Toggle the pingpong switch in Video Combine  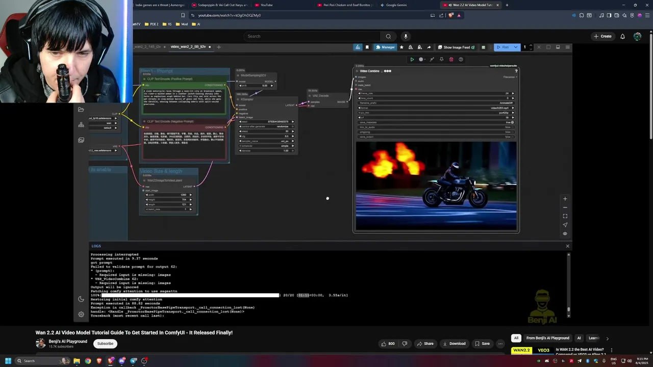436,132
